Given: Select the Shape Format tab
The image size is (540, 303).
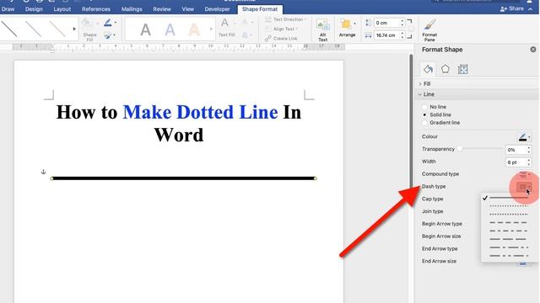Looking at the screenshot, I should point(260,9).
